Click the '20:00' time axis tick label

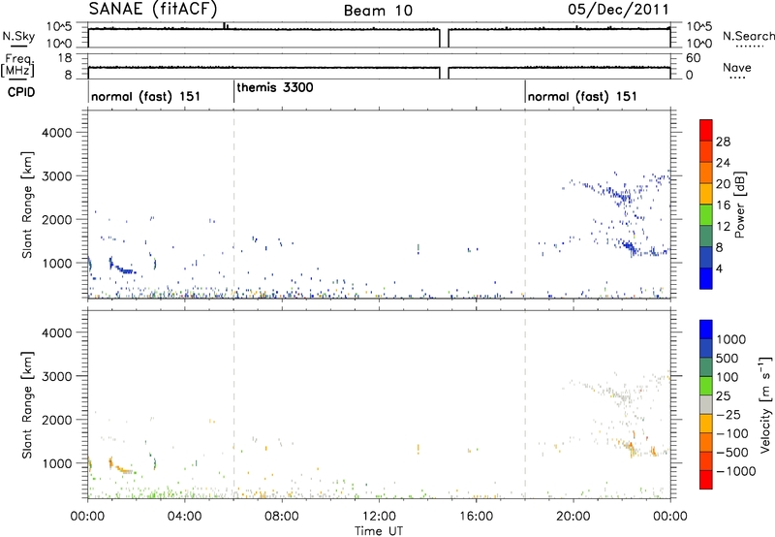[573, 517]
